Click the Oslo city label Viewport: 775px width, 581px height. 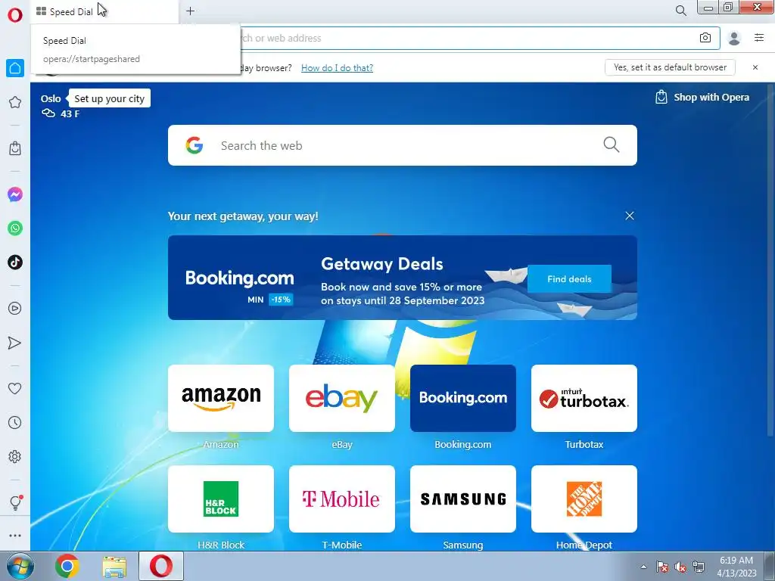coord(51,98)
